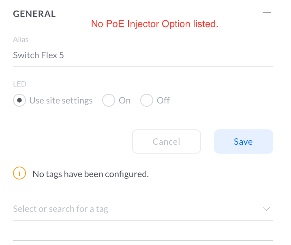Viewport: 291px width, 245px height.
Task: Click the Alias field label
Action: [x=21, y=40]
